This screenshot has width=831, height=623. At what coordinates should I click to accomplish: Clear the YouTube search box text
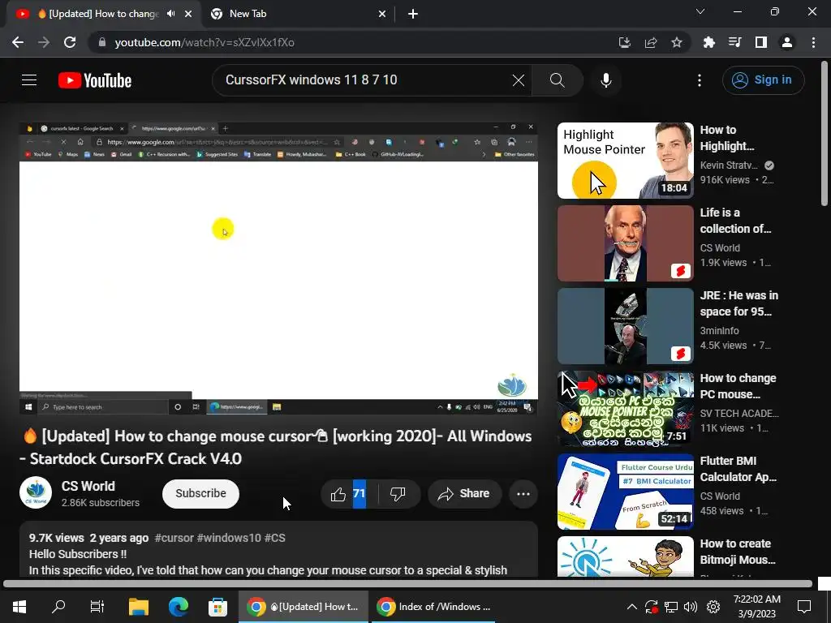pyautogui.click(x=519, y=80)
